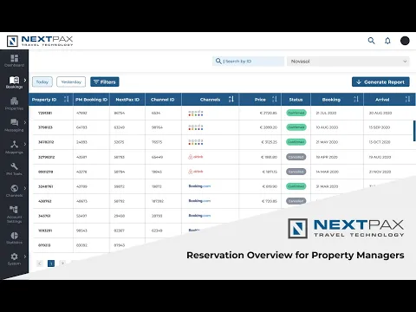Click the PM Booking ID column header
The image size is (416, 312).
coord(91,100)
